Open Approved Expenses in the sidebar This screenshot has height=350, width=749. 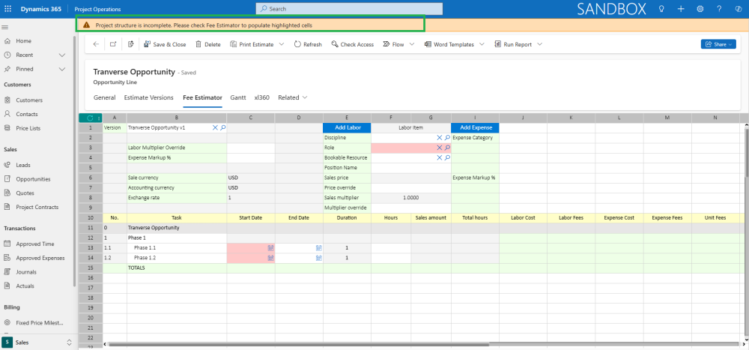40,258
